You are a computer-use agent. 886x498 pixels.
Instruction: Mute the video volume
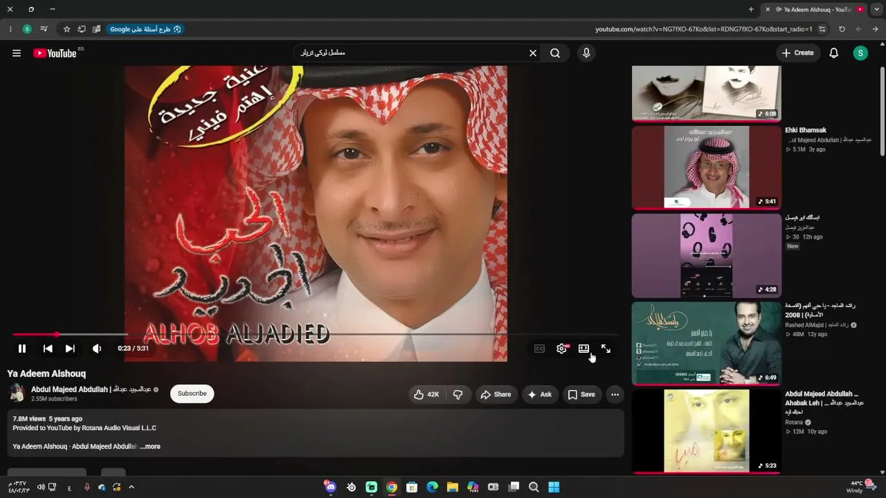[97, 349]
